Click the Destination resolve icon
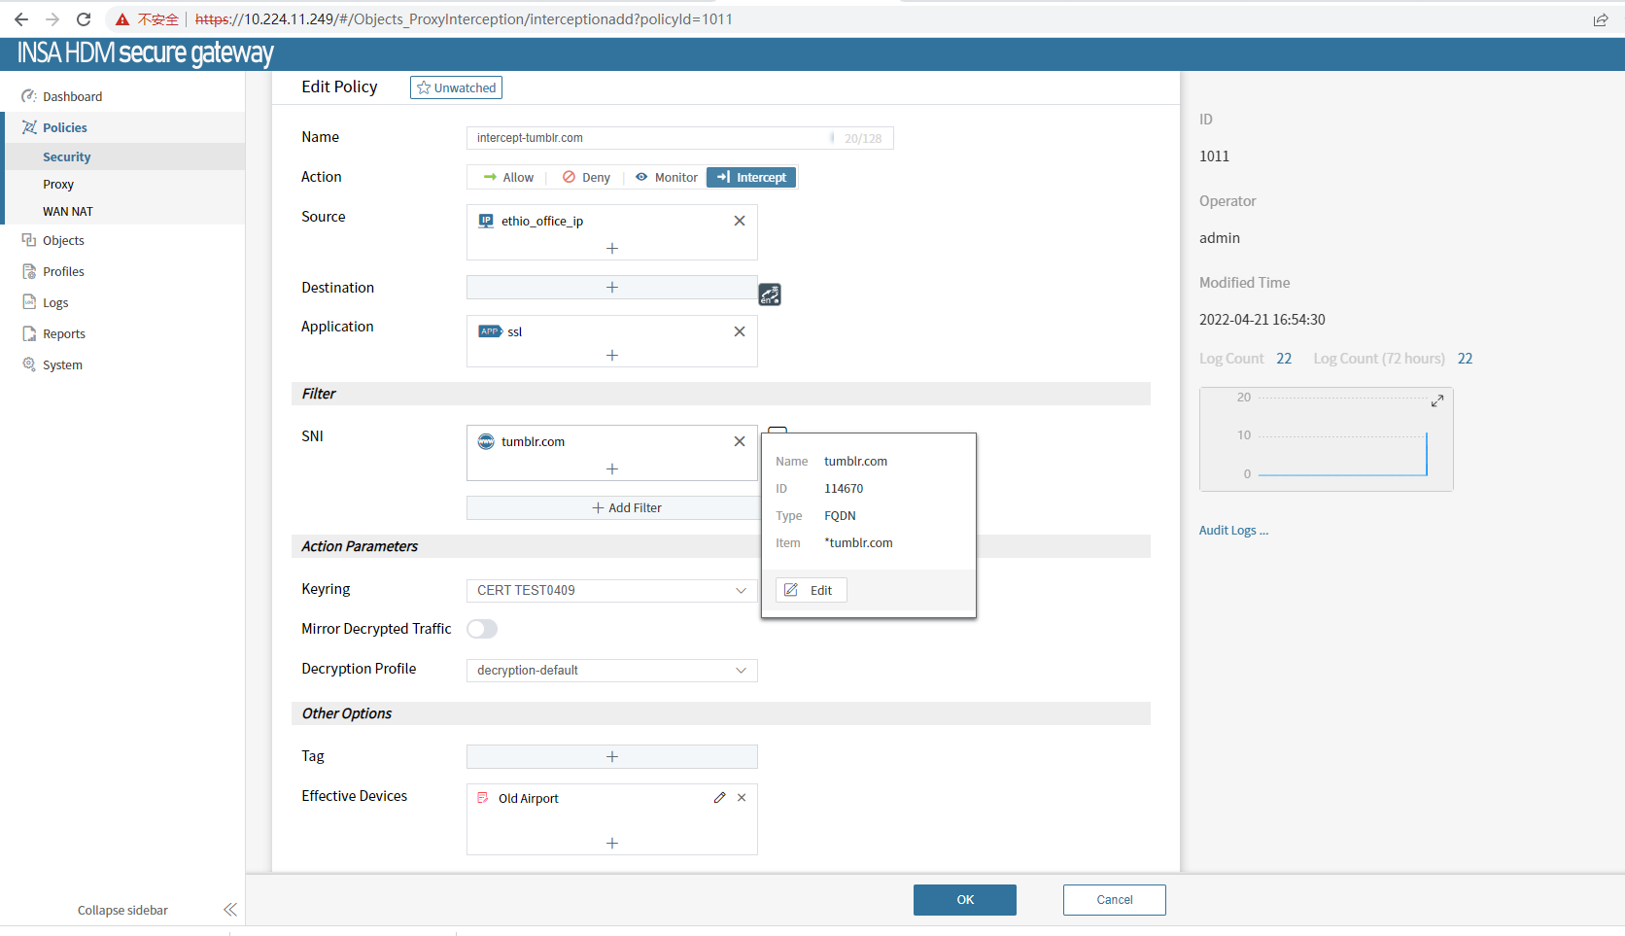 [770, 295]
